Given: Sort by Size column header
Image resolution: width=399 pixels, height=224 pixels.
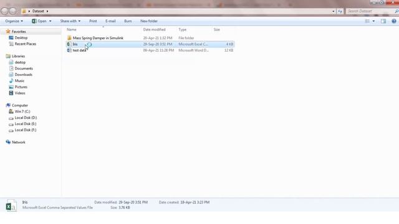Looking at the screenshot, I should [216, 30].
